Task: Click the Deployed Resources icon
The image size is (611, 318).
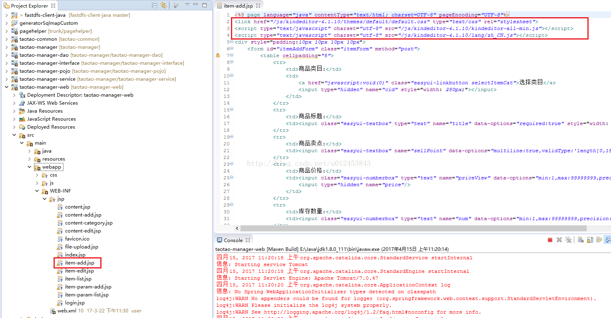Action: tap(22, 127)
